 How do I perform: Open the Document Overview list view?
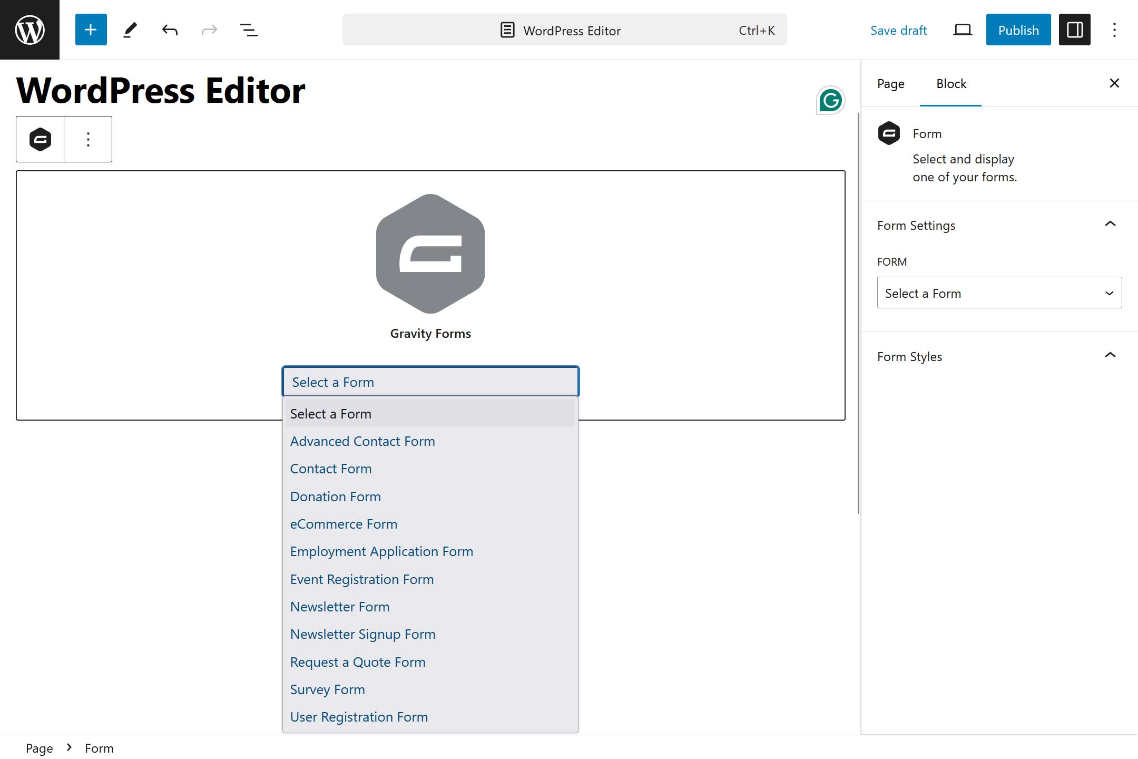point(249,30)
